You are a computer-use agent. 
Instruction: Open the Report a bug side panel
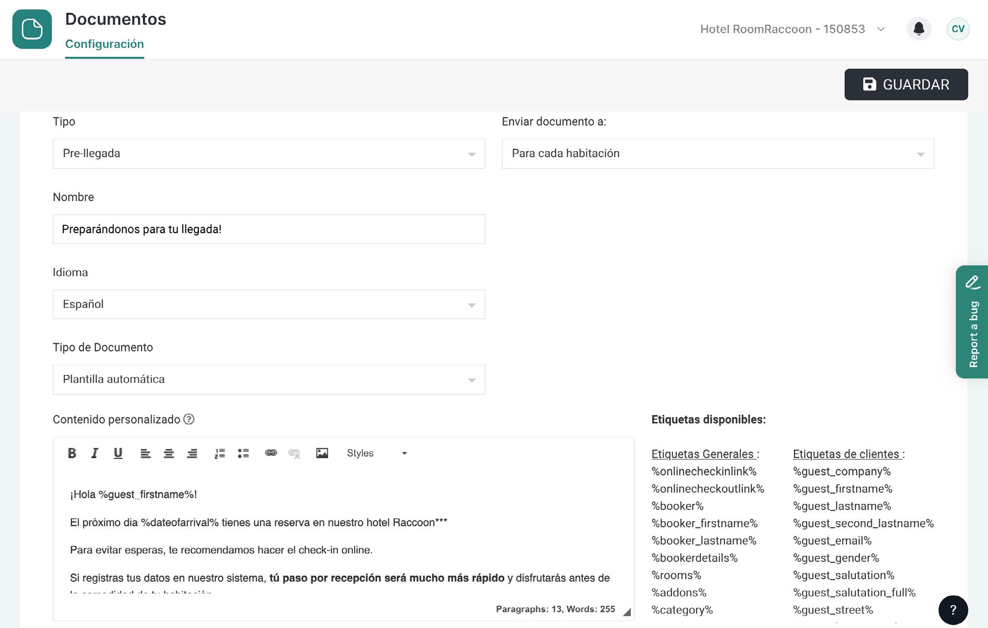point(972,322)
